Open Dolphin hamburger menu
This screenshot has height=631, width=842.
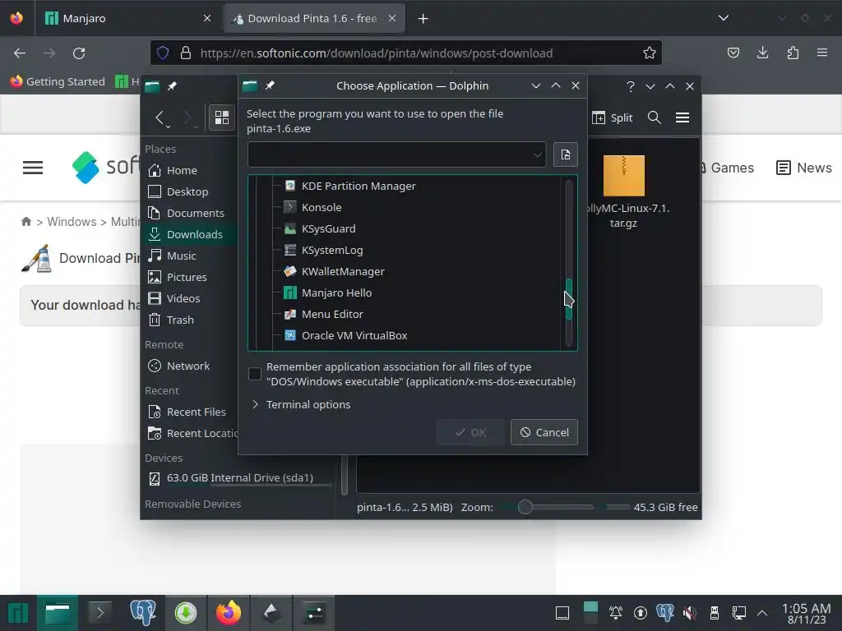tap(682, 117)
